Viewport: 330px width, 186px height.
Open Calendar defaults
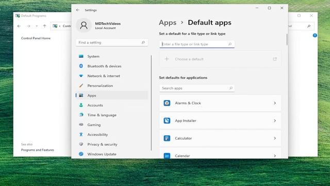pos(220,153)
